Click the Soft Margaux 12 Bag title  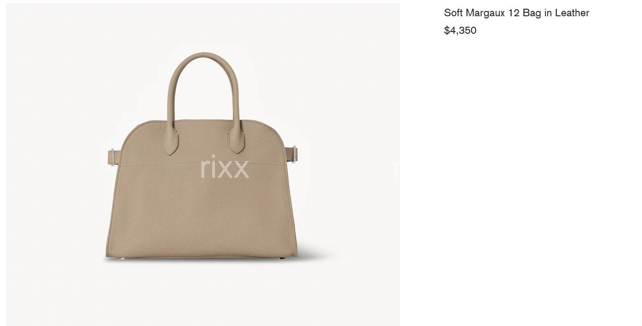tap(516, 13)
